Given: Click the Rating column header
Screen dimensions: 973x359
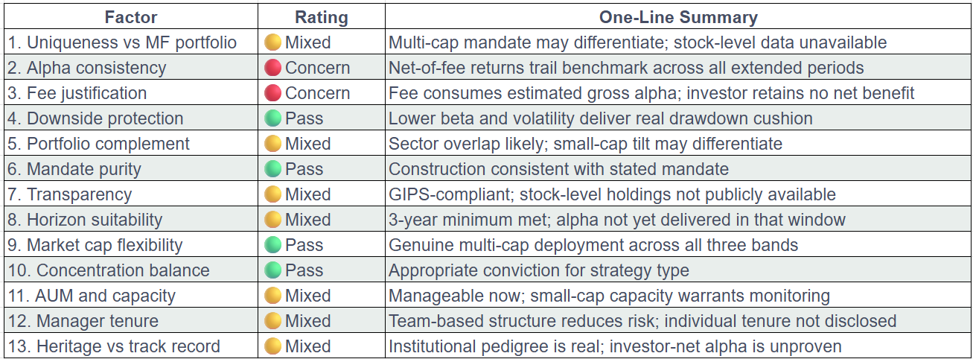Looking at the screenshot, I should 322,17.
